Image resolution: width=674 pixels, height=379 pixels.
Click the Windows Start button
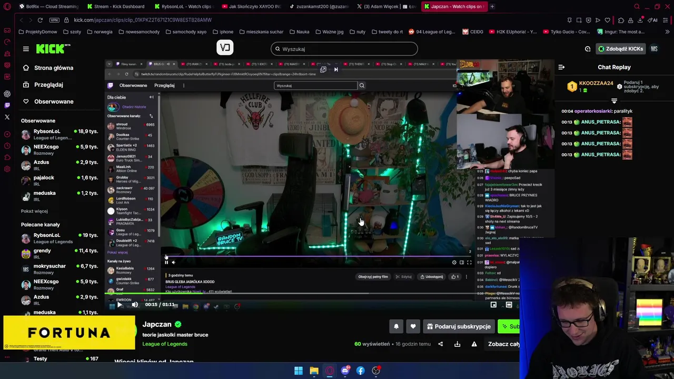pyautogui.click(x=299, y=371)
